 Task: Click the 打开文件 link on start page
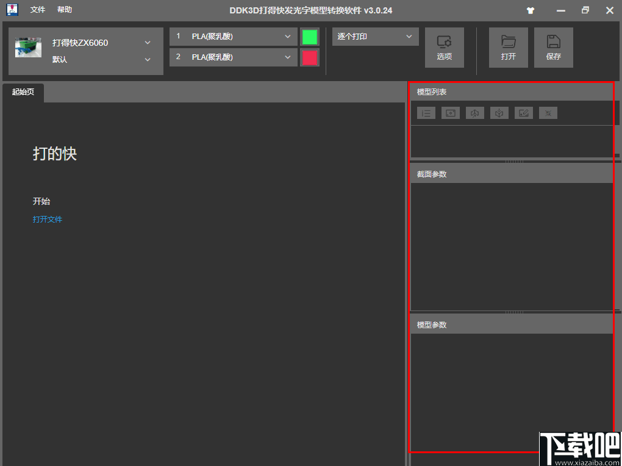[x=48, y=219]
